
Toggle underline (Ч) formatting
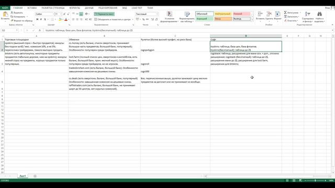(45, 19)
